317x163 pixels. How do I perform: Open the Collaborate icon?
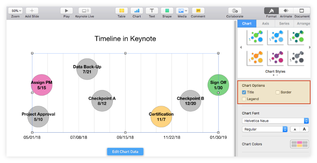coord(234,11)
